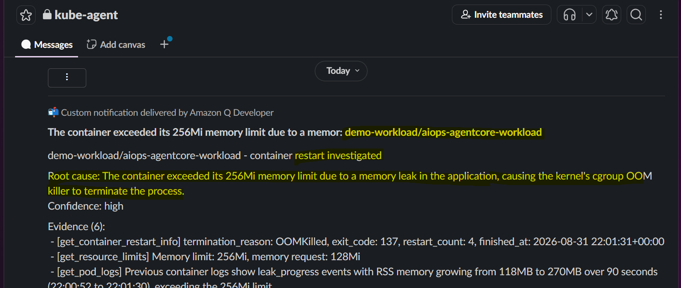
Task: Click the mailbox emoji in notification header
Action: (53, 112)
